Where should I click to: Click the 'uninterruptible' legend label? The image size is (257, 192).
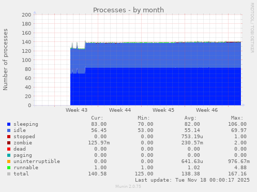coord(37,161)
